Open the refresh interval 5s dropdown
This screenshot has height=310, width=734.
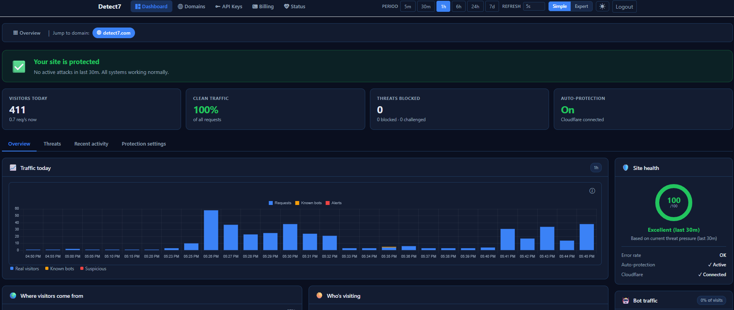pyautogui.click(x=534, y=6)
